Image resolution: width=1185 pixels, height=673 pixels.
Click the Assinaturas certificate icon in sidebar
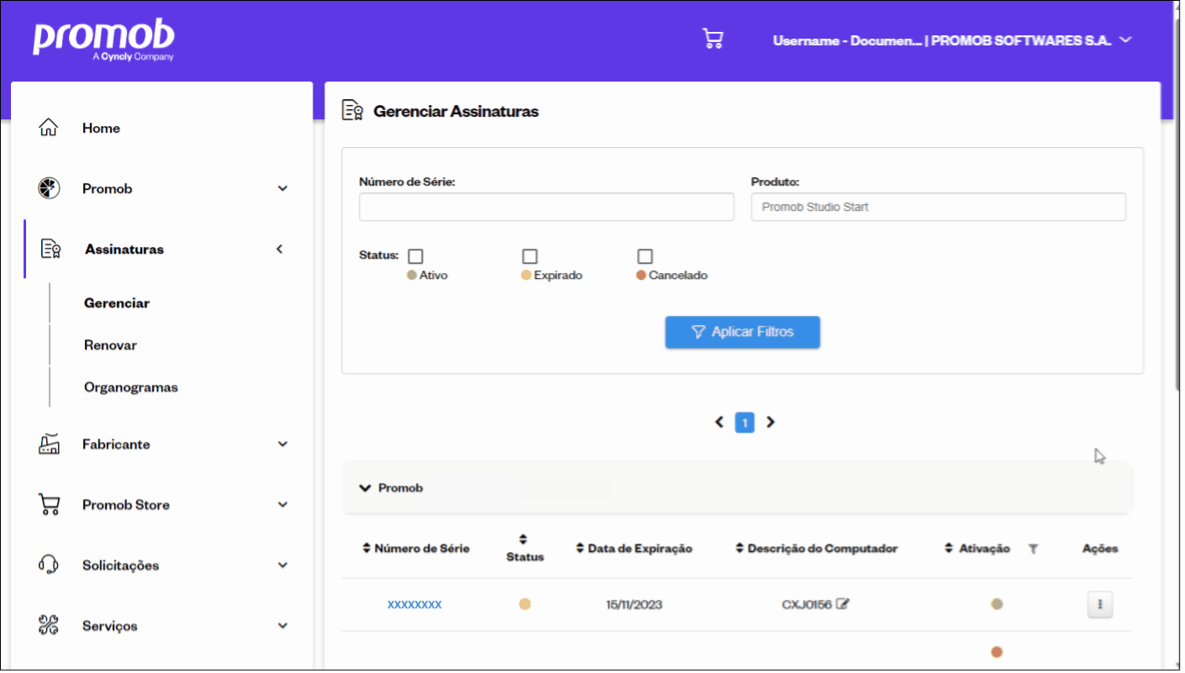[50, 249]
